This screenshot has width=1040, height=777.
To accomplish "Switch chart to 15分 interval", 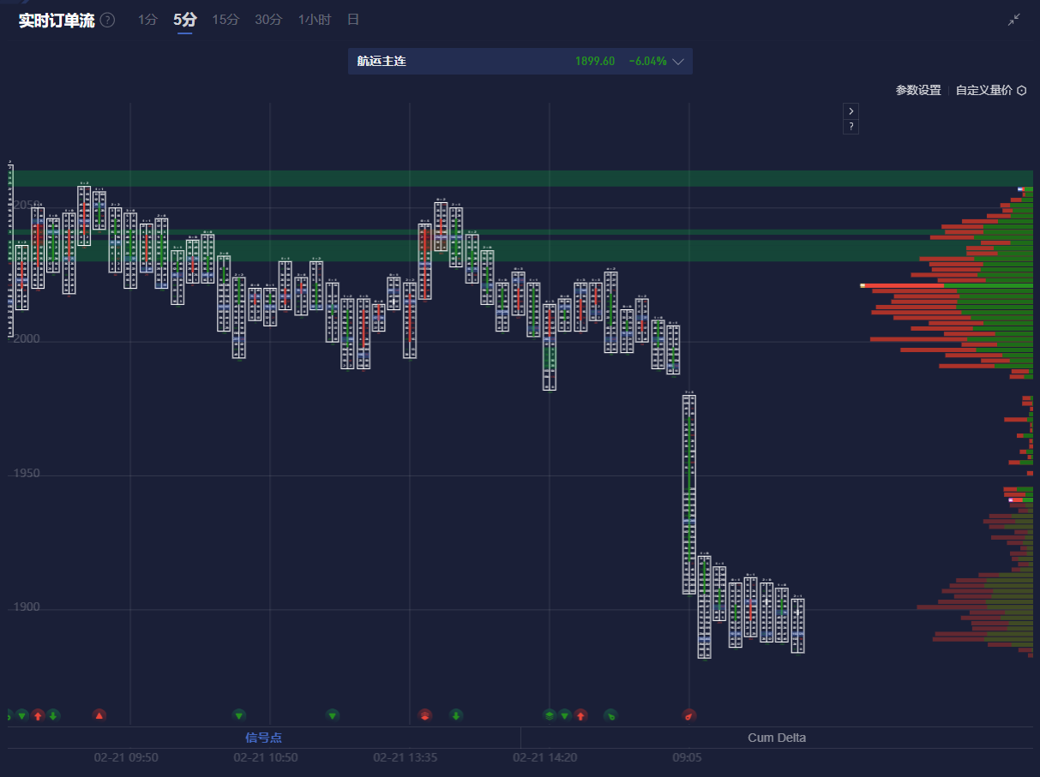I will 225,20.
